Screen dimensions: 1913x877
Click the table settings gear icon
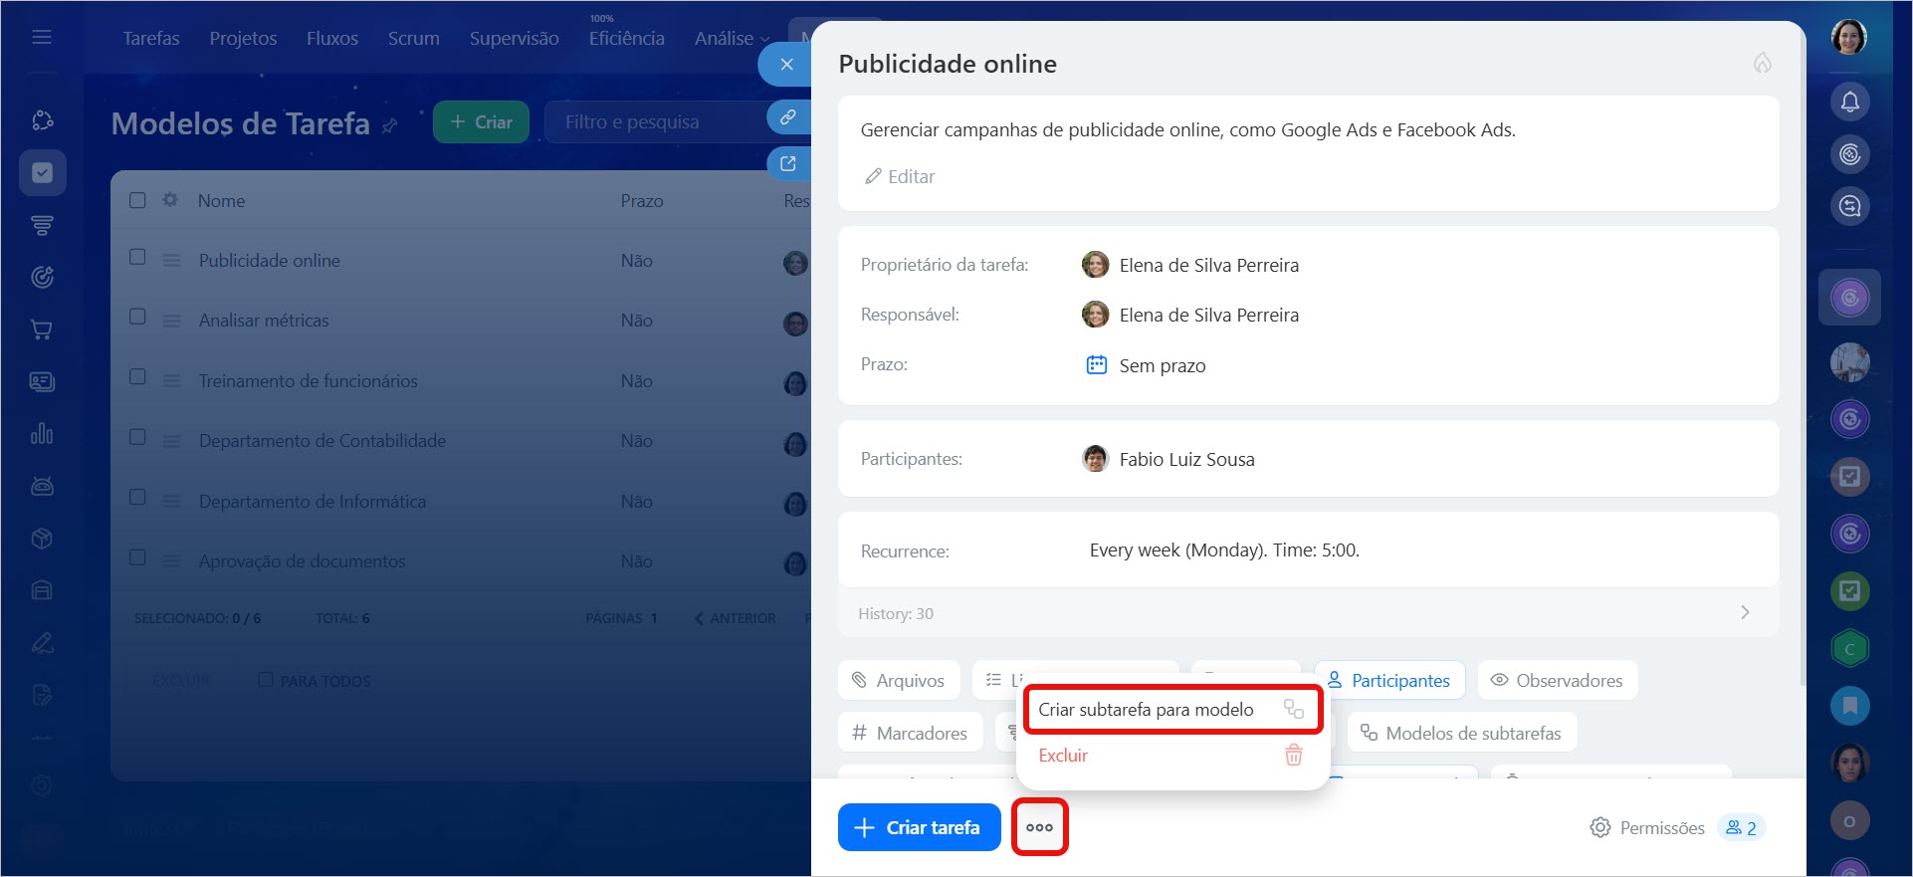click(170, 200)
